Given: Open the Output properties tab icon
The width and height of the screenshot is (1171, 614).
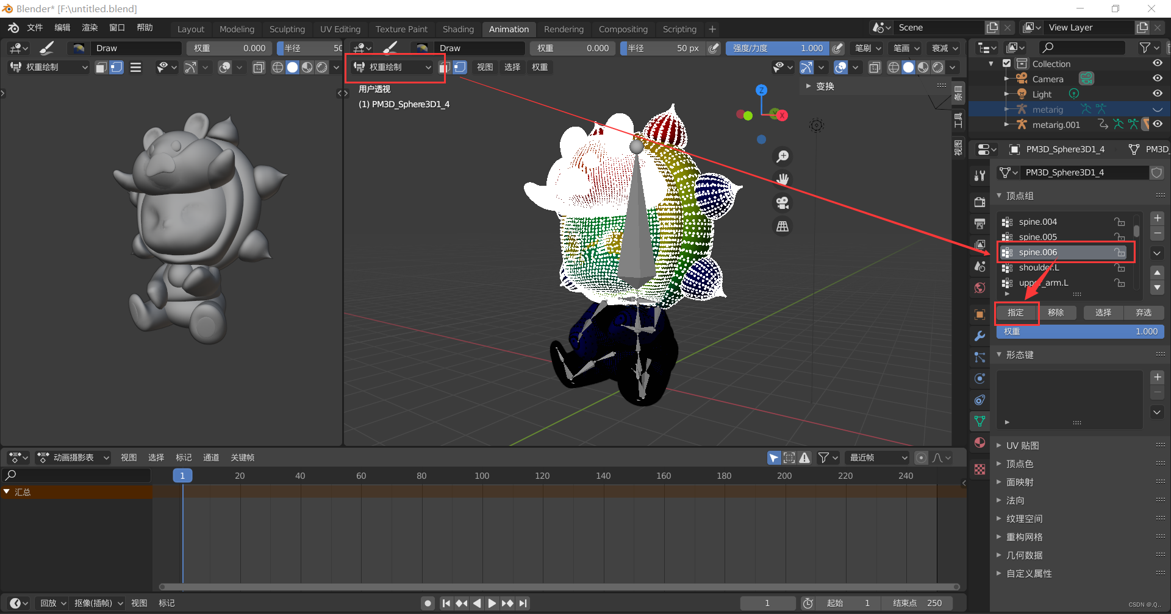Looking at the screenshot, I should coord(979,224).
